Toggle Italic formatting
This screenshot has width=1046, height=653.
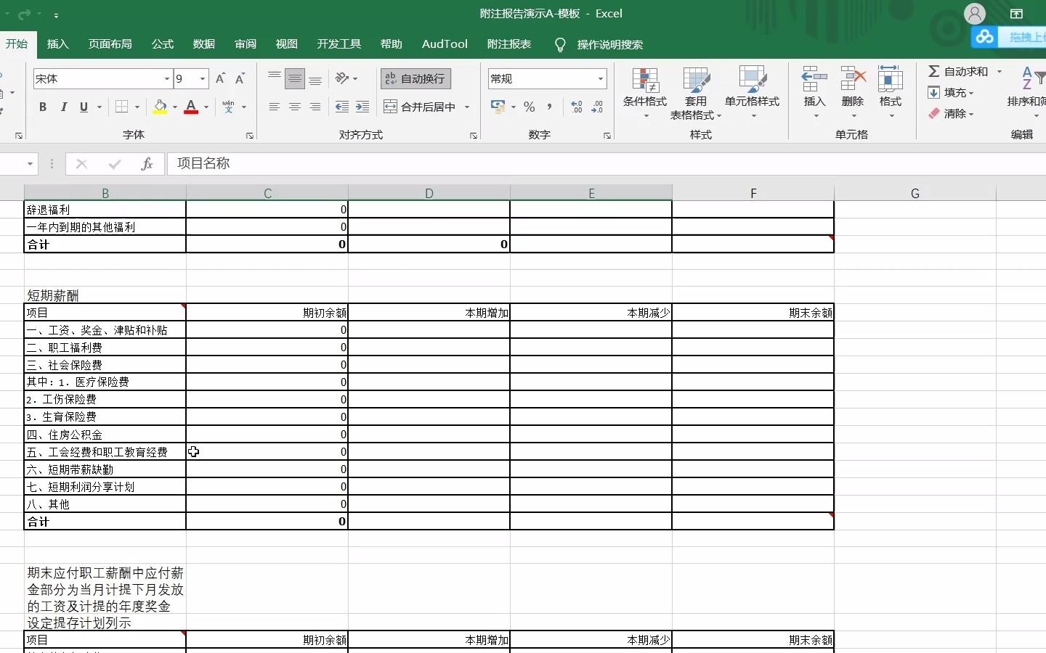[63, 107]
